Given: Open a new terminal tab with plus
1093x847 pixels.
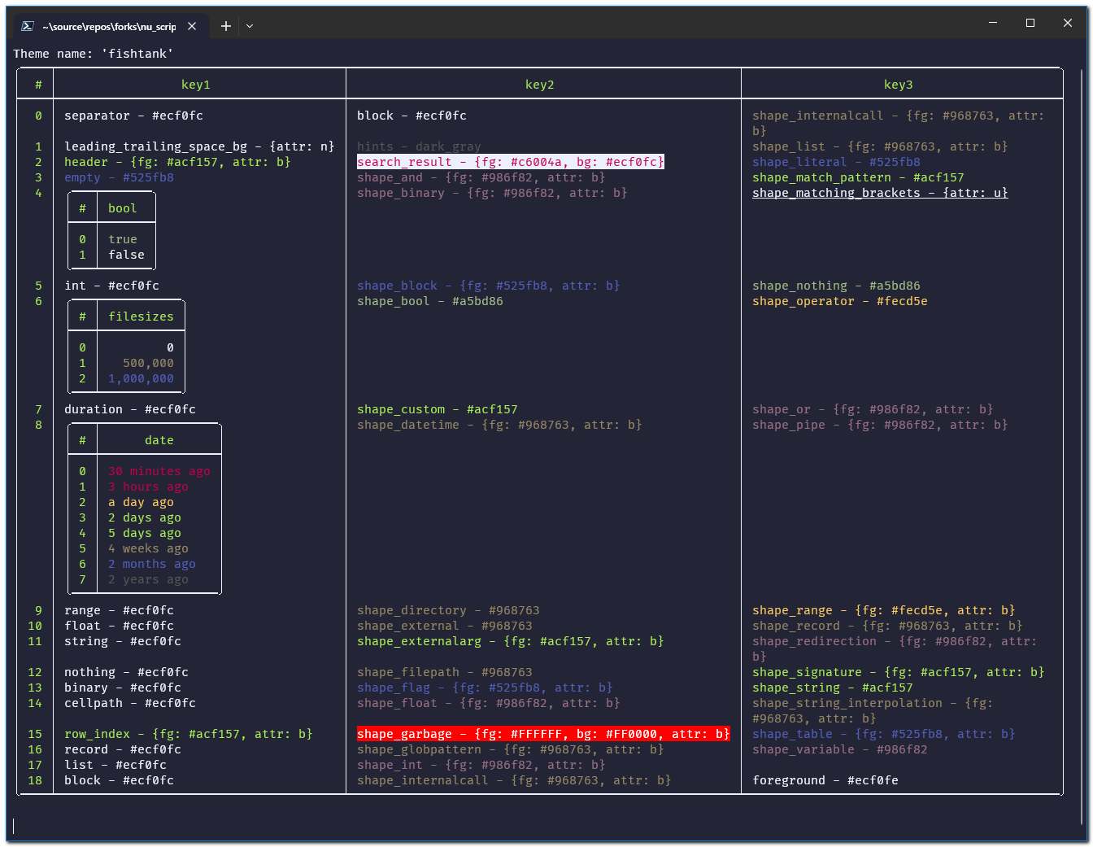Looking at the screenshot, I should (226, 26).
